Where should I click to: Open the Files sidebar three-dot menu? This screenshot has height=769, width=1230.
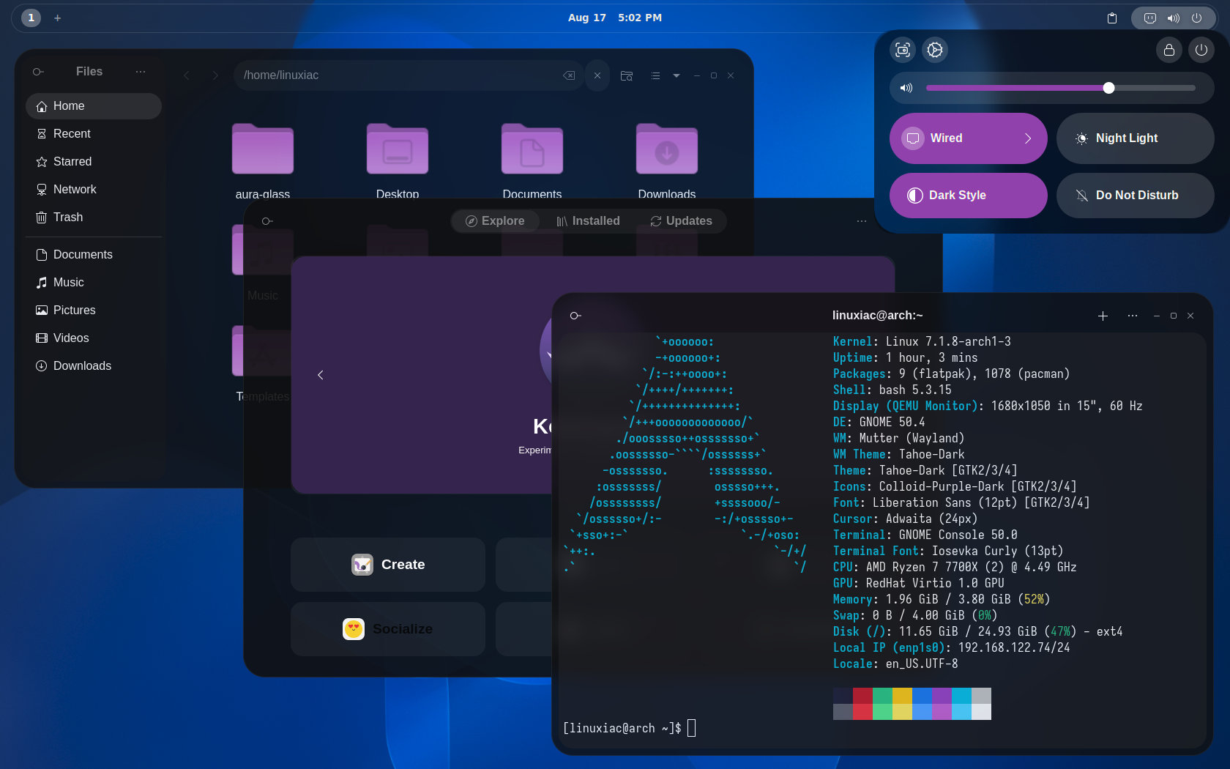click(x=141, y=72)
